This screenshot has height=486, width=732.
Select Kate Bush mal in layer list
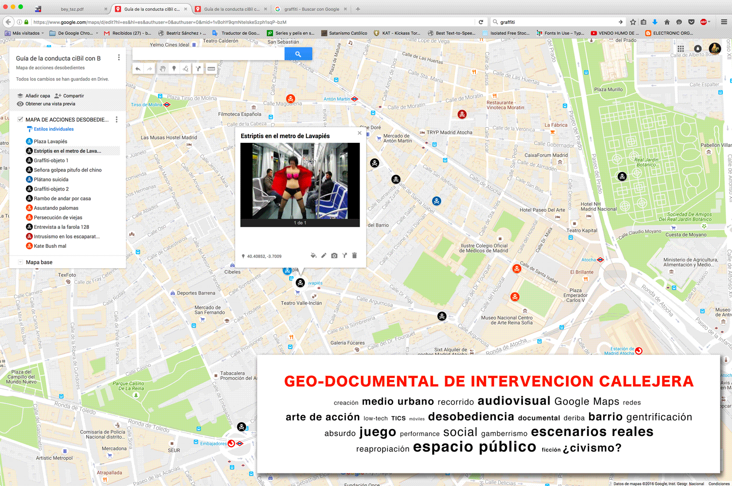point(50,246)
